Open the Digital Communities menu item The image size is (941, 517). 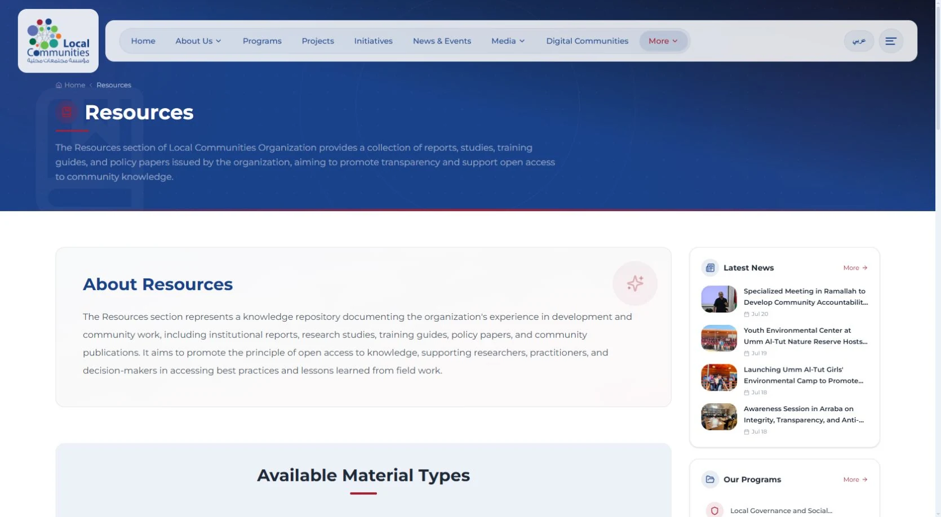pos(587,41)
